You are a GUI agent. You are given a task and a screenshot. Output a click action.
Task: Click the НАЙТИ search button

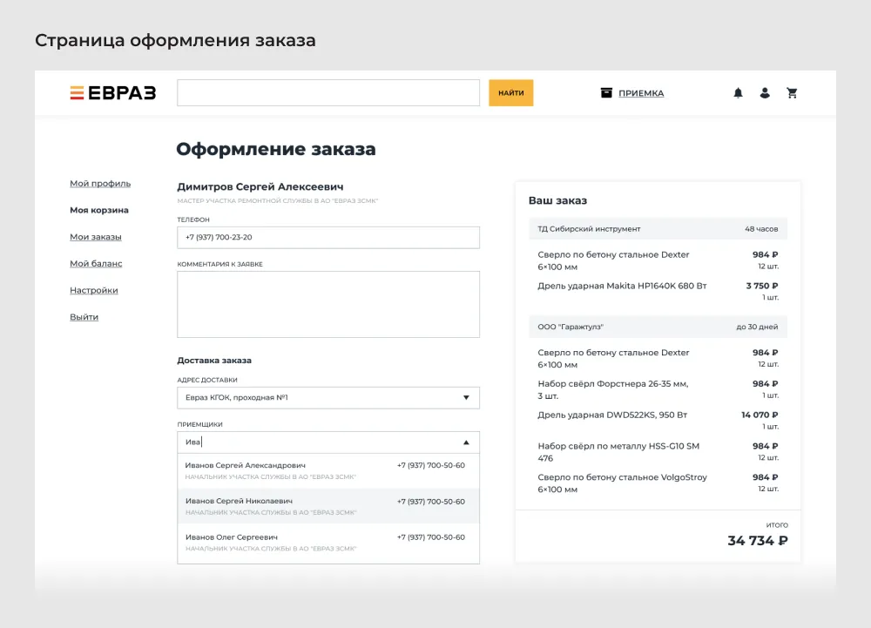510,92
